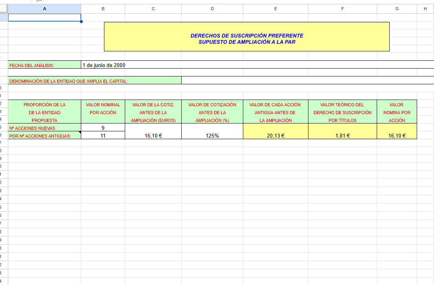Click the yellow 1,81 € cell

pyautogui.click(x=342, y=136)
